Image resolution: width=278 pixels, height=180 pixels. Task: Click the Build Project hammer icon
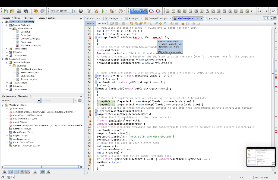coord(89,11)
